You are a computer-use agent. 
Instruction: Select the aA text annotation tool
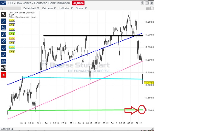[4, 55]
